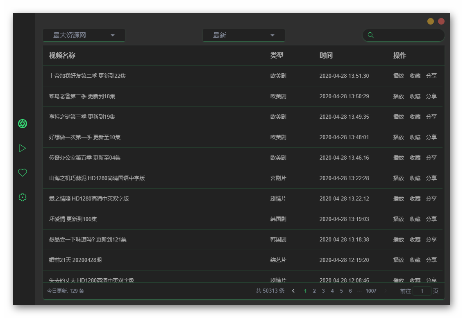Favorite 亨特之谜第三季 with 收藏
Image resolution: width=463 pixels, height=318 pixels.
click(x=415, y=117)
